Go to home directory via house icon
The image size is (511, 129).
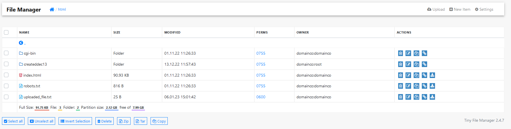pyautogui.click(x=52, y=9)
